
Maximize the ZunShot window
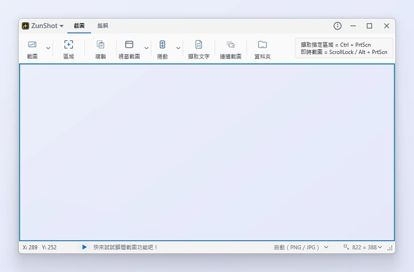tap(369, 26)
